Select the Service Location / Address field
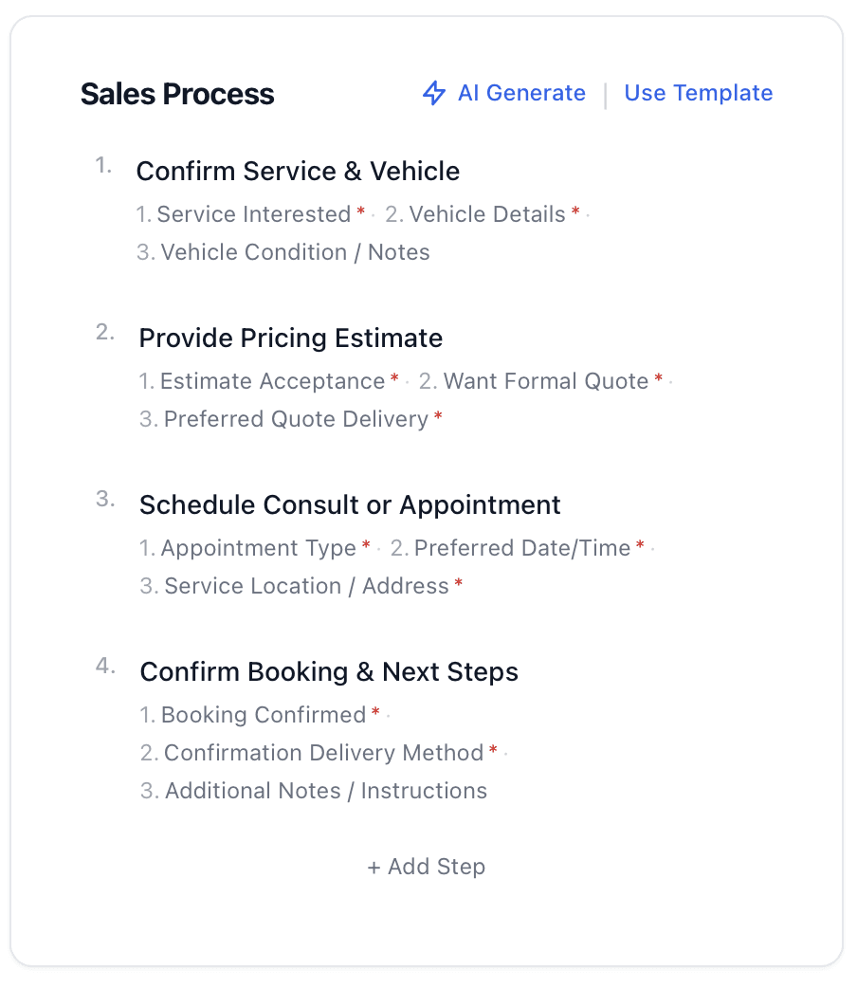The image size is (857, 988). coord(306,586)
